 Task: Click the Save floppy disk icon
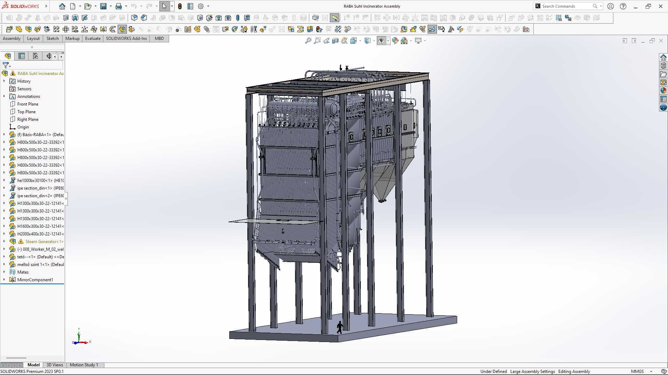[103, 6]
